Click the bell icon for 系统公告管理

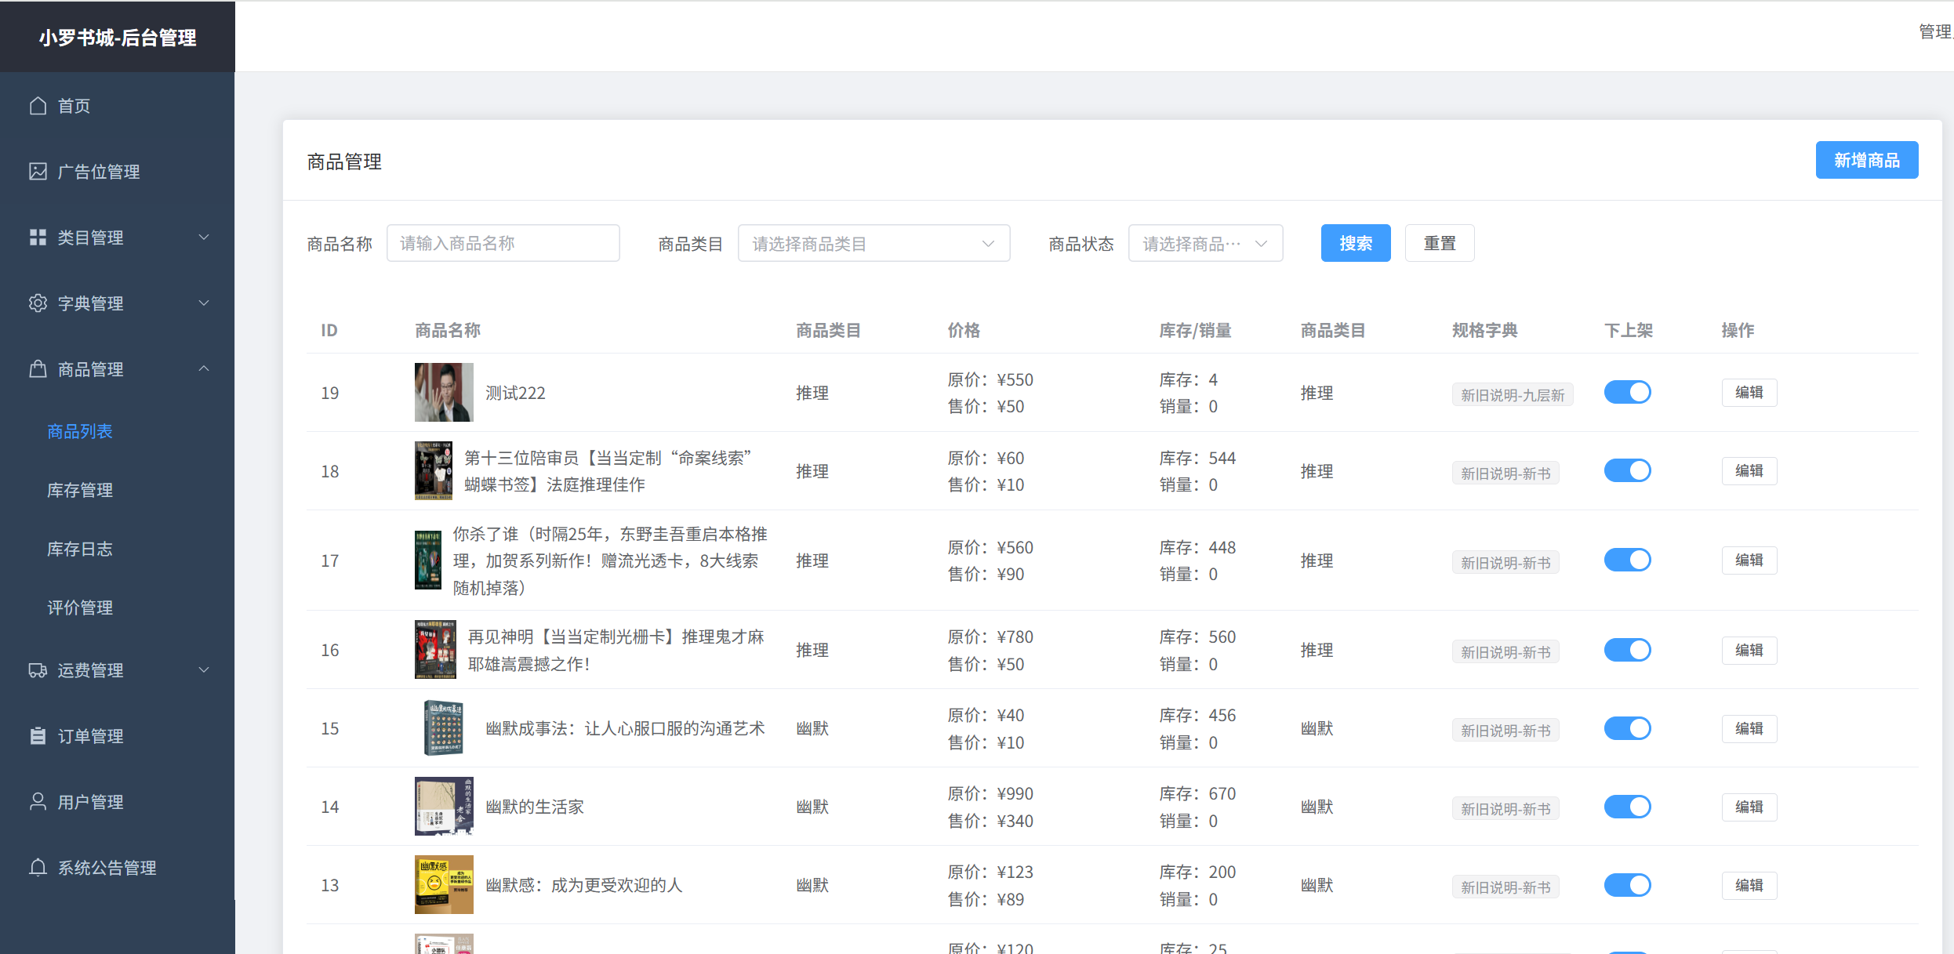point(38,868)
